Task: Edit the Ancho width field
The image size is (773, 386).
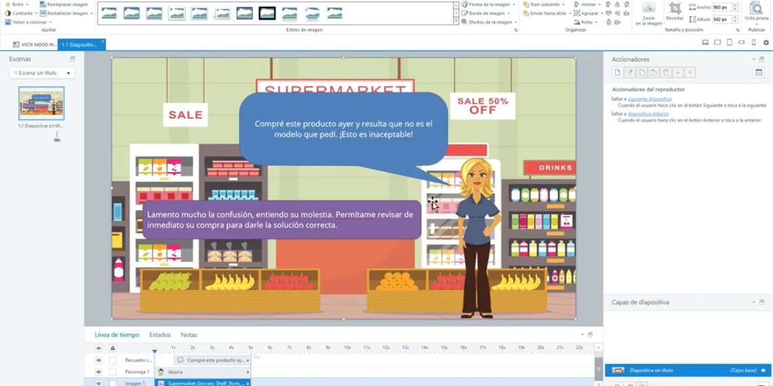Action: [x=721, y=7]
